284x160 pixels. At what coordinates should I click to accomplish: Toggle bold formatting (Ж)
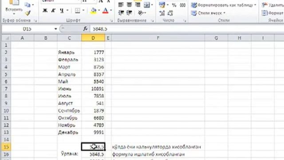[x=45, y=11]
